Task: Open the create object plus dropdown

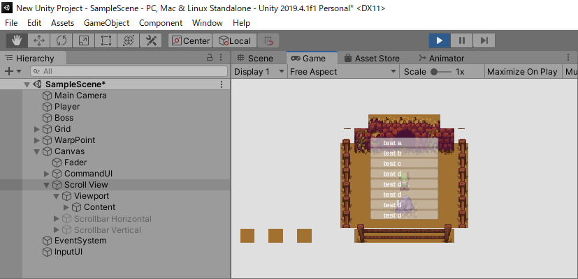Action: [x=13, y=71]
